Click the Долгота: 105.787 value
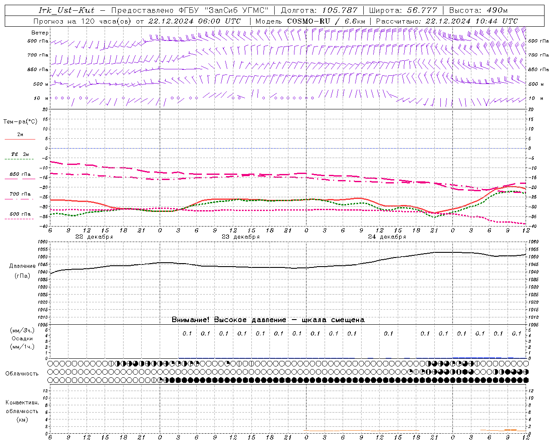Screen dimensions: 551x441 point(319,10)
